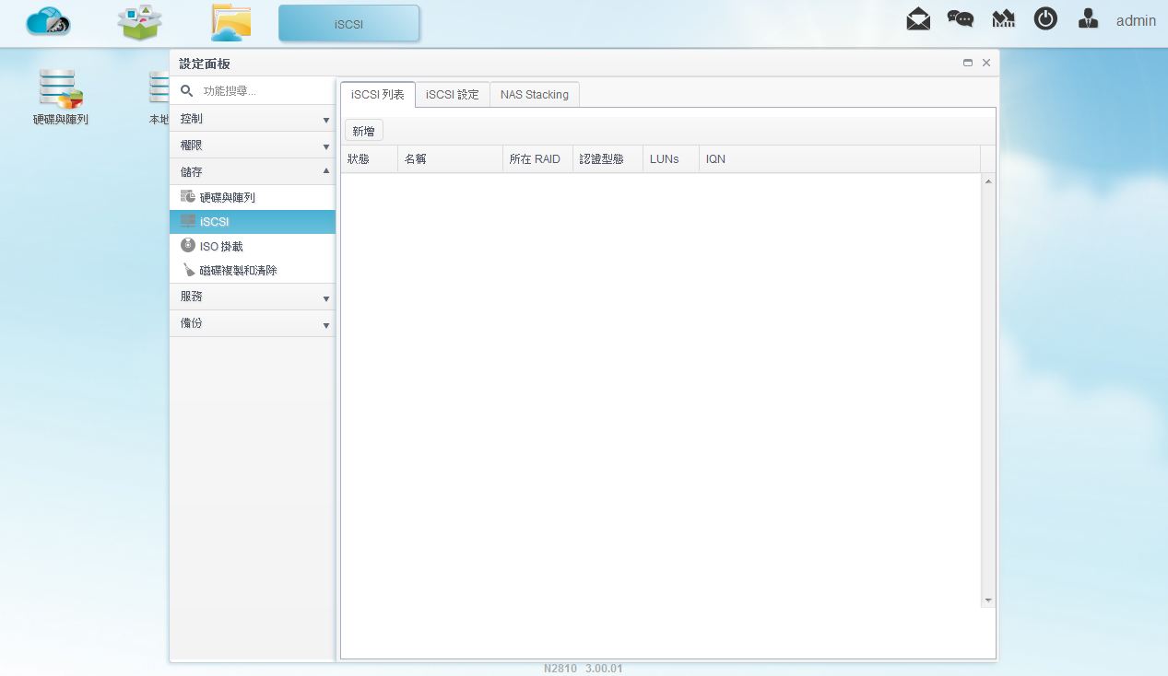This screenshot has height=676, width=1168.
Task: Click the 功能搜尋 search field
Action: pos(265,91)
